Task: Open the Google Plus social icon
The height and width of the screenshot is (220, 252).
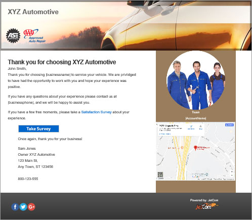Action: point(31,207)
